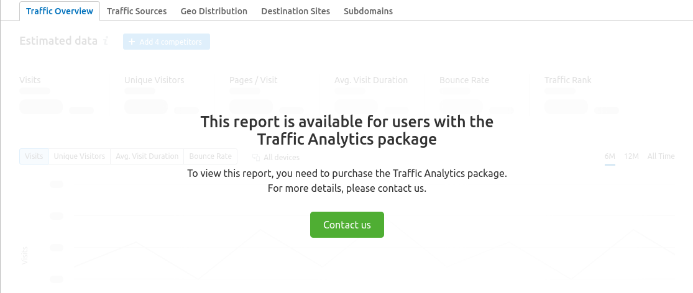
Task: Choose the 6M time range
Action: 610,156
